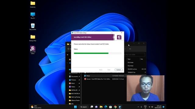Open the Chat app on the taskbar

(96, 107)
